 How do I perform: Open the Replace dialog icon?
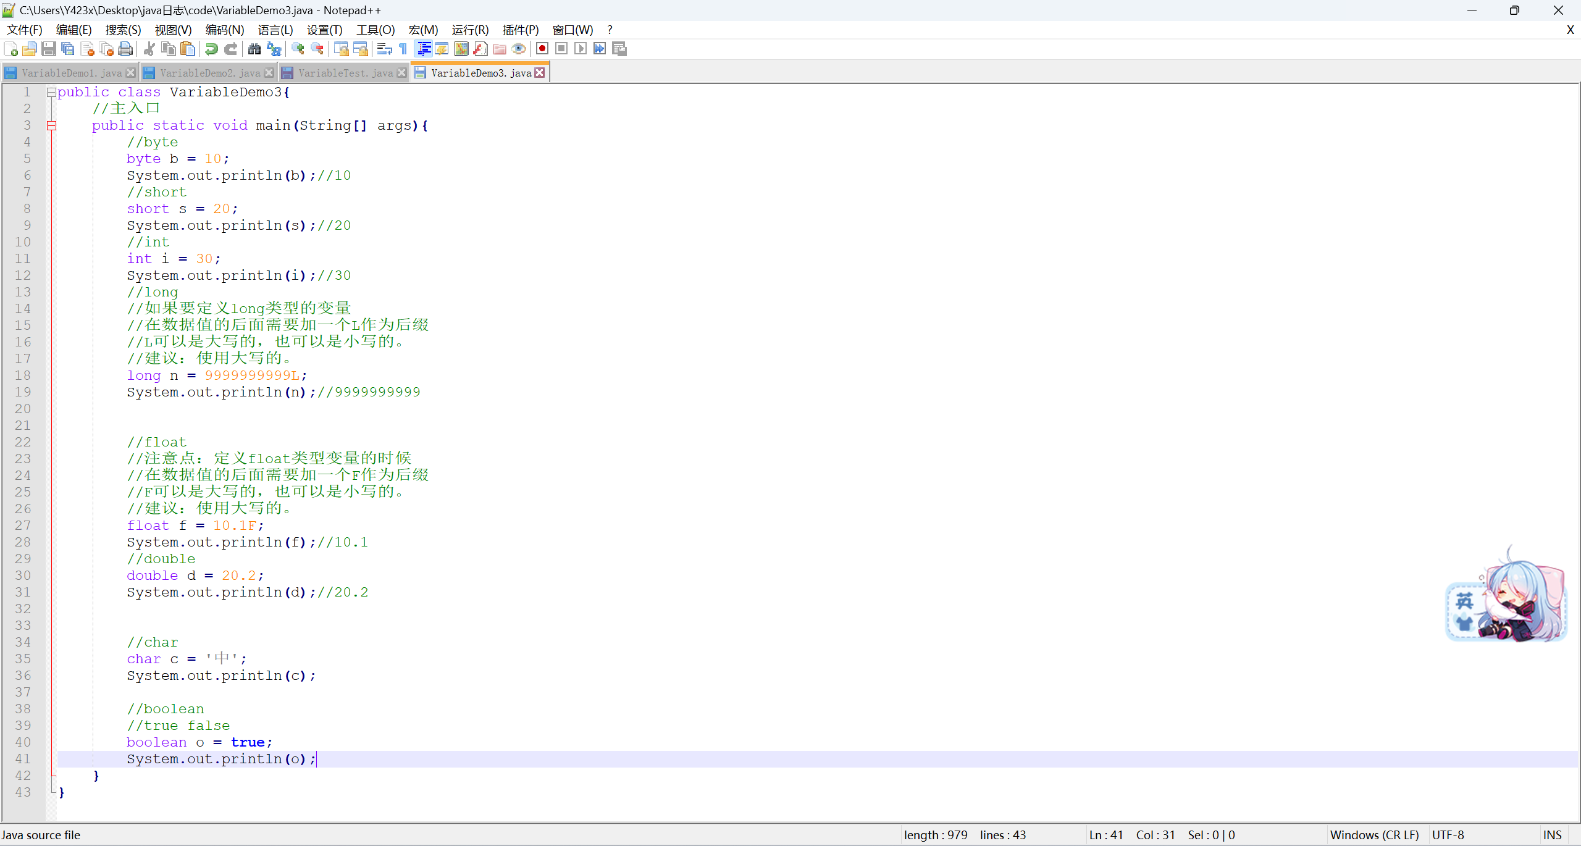coord(274,49)
